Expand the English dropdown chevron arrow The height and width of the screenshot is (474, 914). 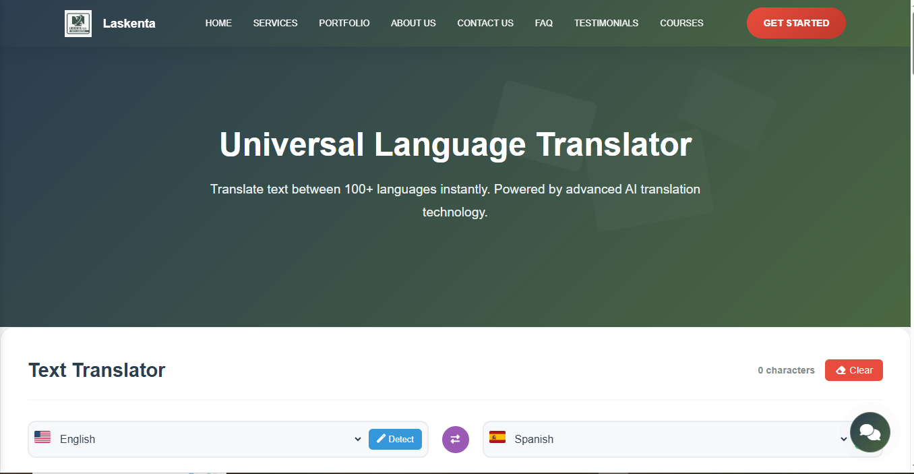pos(357,439)
